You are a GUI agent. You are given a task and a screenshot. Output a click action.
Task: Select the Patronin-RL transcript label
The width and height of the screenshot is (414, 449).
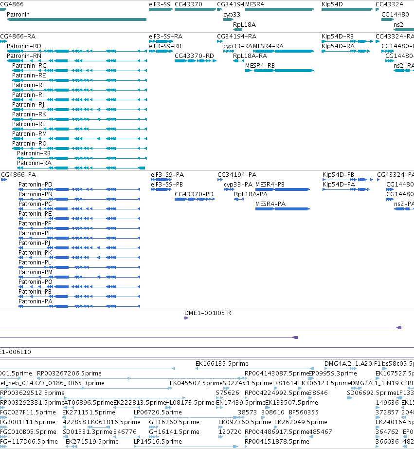[x=29, y=124]
